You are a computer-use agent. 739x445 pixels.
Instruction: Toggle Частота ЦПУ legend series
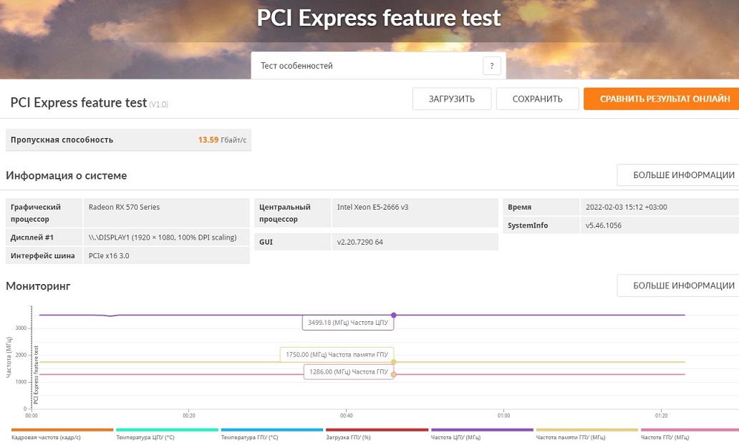coord(455,436)
